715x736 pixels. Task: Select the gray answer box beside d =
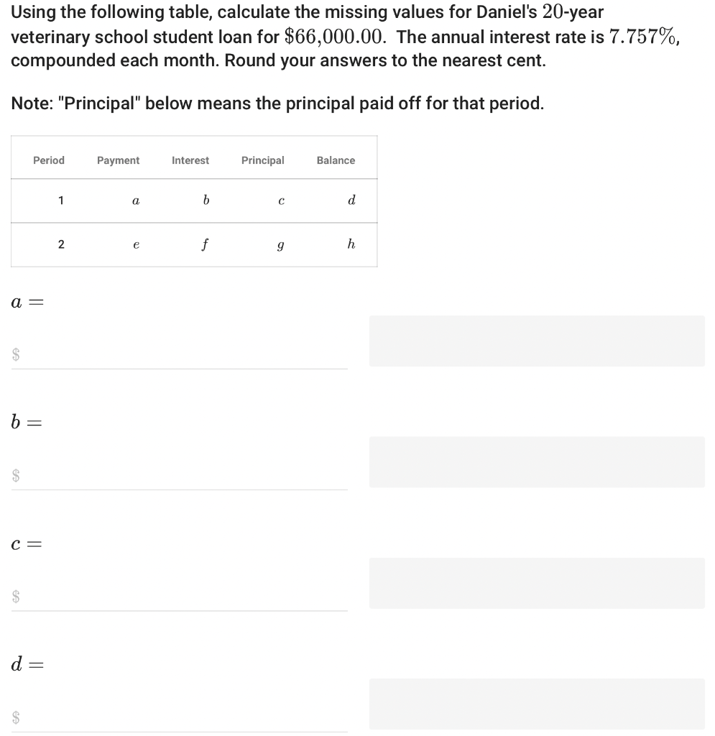(x=536, y=703)
